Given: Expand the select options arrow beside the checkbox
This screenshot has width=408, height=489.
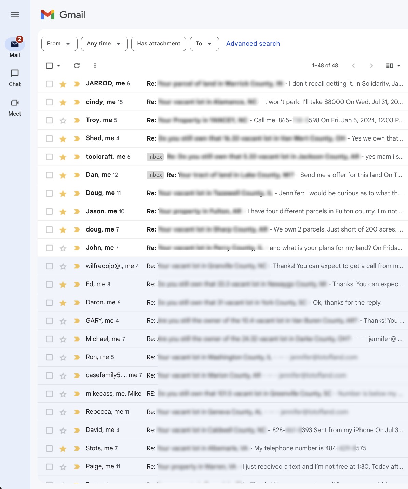Looking at the screenshot, I should click(x=59, y=65).
